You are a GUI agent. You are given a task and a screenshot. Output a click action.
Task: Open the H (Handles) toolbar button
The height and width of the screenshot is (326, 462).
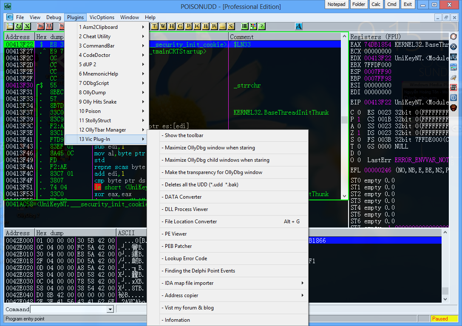coord(172,26)
